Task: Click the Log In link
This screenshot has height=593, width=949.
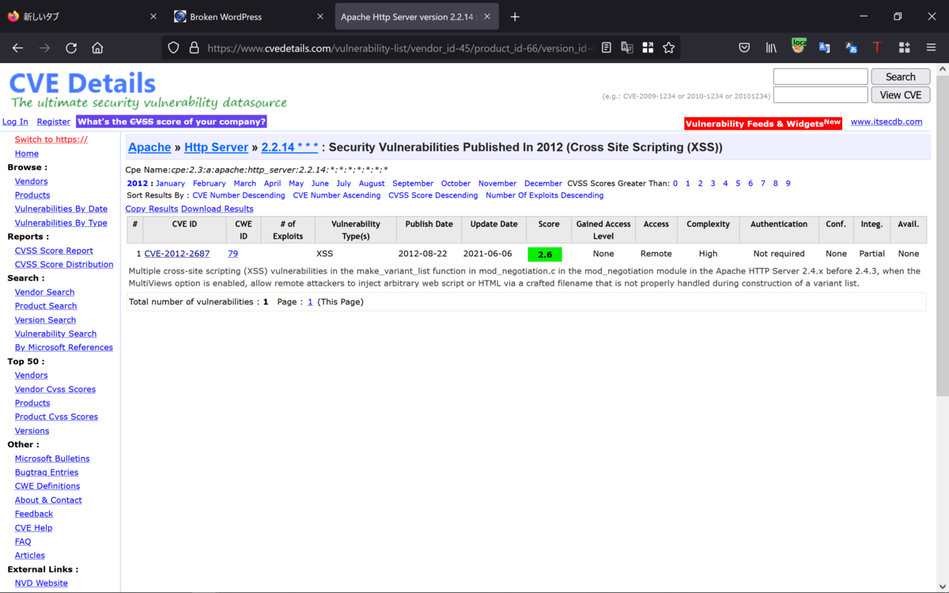Action: pos(15,122)
